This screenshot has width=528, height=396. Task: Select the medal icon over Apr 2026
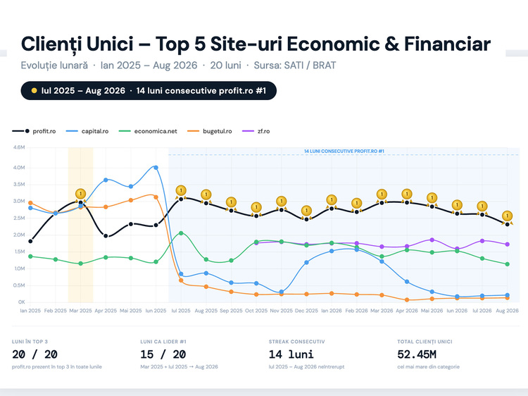point(407,194)
